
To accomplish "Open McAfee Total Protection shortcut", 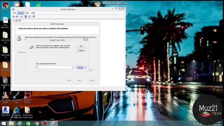I will pyautogui.click(x=28, y=97).
